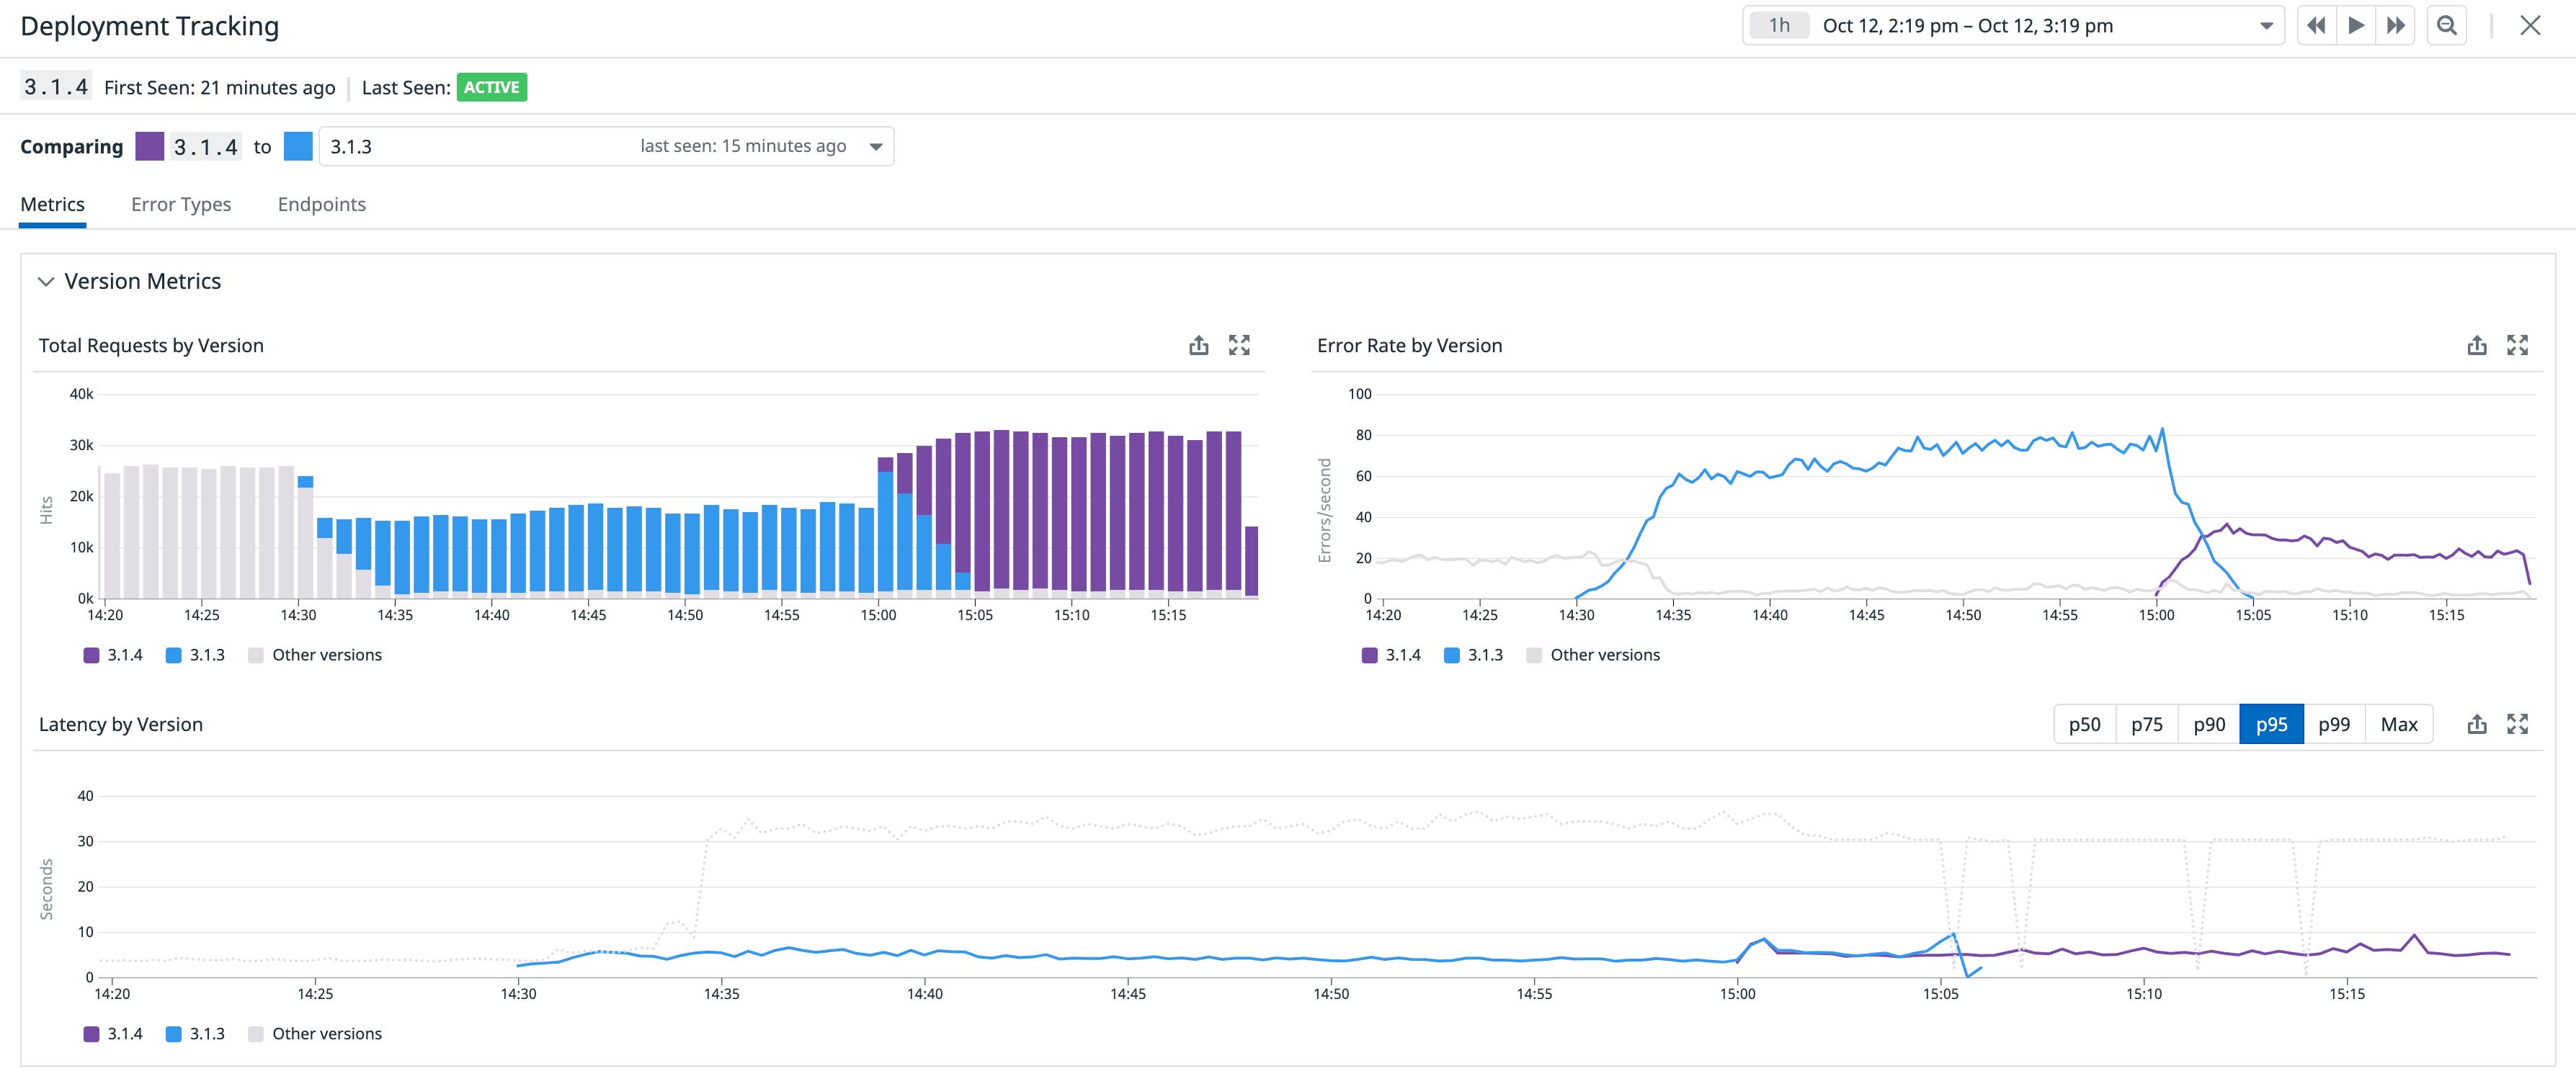The width and height of the screenshot is (2576, 1084).
Task: Select the Max latency percentile
Action: (2398, 723)
